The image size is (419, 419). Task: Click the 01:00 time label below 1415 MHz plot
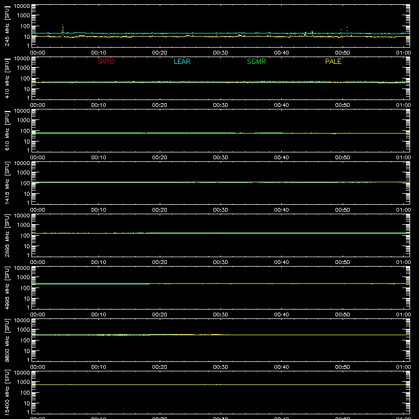pyautogui.click(x=403, y=210)
